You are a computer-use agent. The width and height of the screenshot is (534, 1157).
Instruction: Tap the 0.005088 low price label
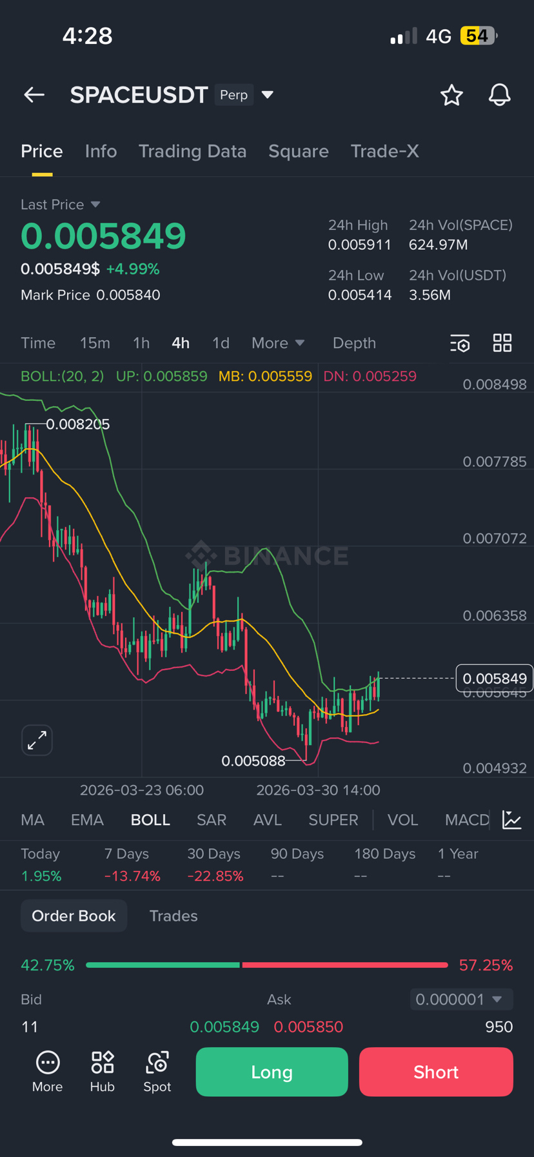[x=253, y=761]
